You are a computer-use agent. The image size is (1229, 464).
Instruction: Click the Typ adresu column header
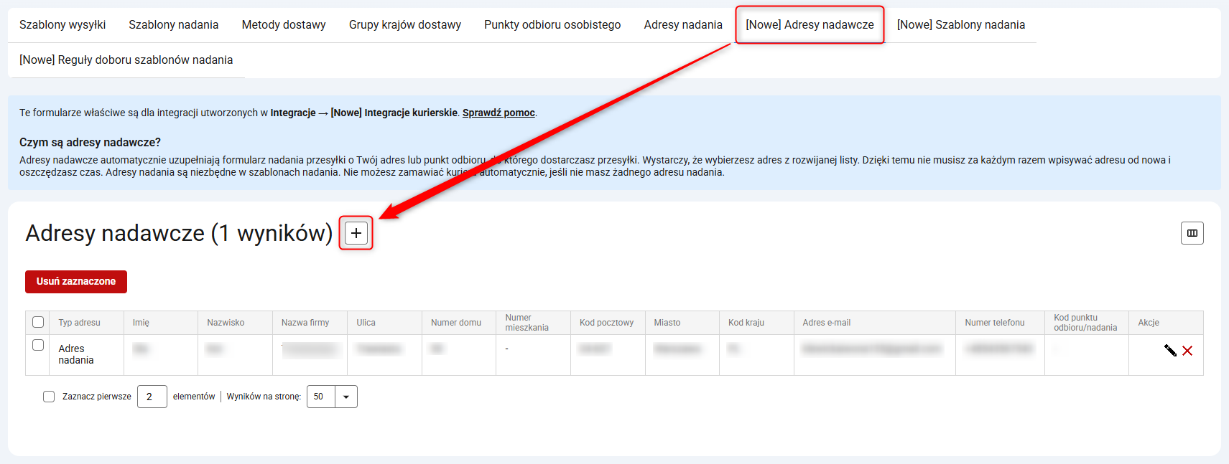(80, 323)
